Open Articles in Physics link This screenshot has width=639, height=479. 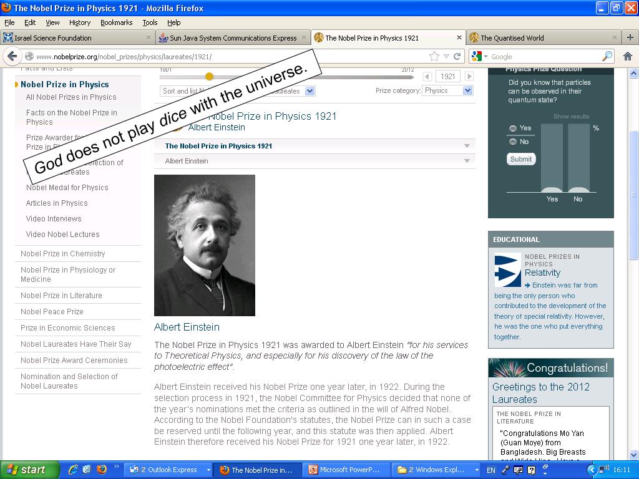coord(57,203)
